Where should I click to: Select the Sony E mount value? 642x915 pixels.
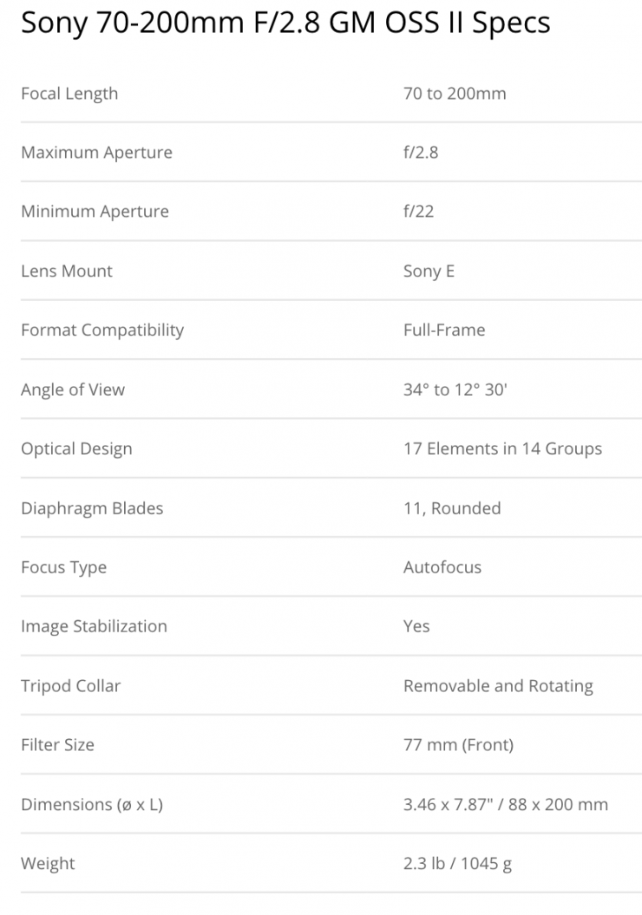[x=429, y=271]
